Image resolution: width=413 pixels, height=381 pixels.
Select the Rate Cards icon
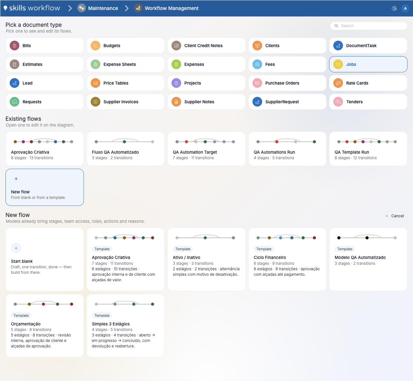[338, 83]
